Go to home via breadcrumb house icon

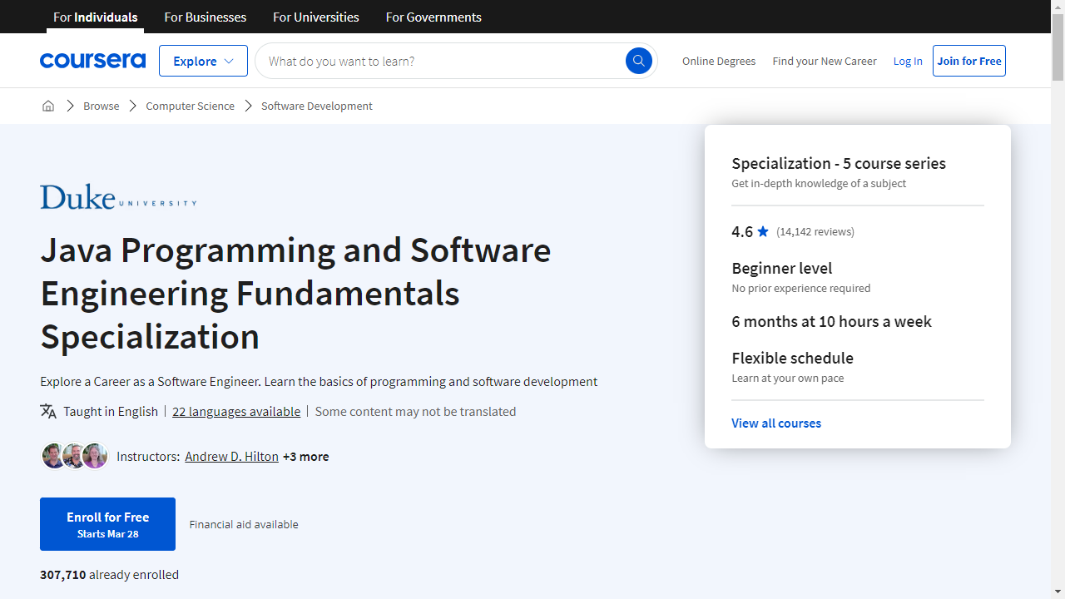48,106
